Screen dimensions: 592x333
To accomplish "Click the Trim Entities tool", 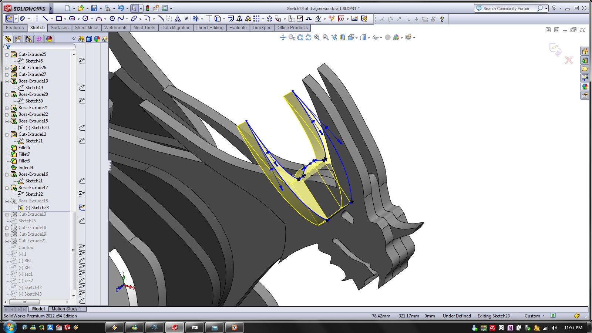I will 196,18.
